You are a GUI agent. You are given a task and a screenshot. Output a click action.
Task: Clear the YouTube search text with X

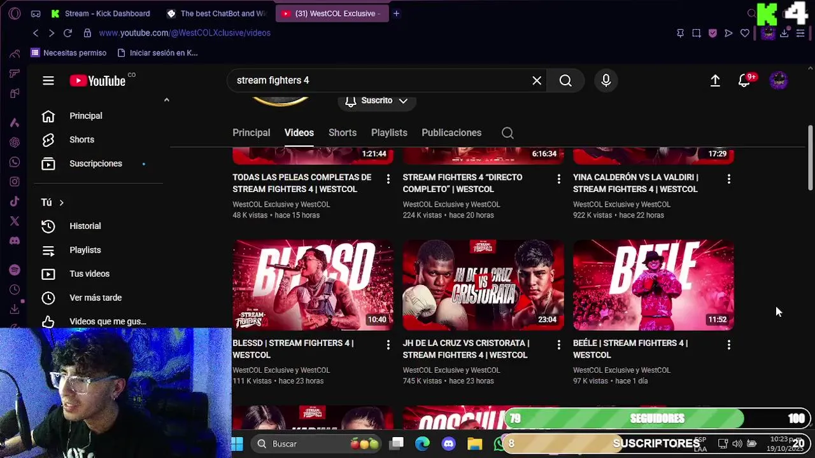(x=537, y=80)
